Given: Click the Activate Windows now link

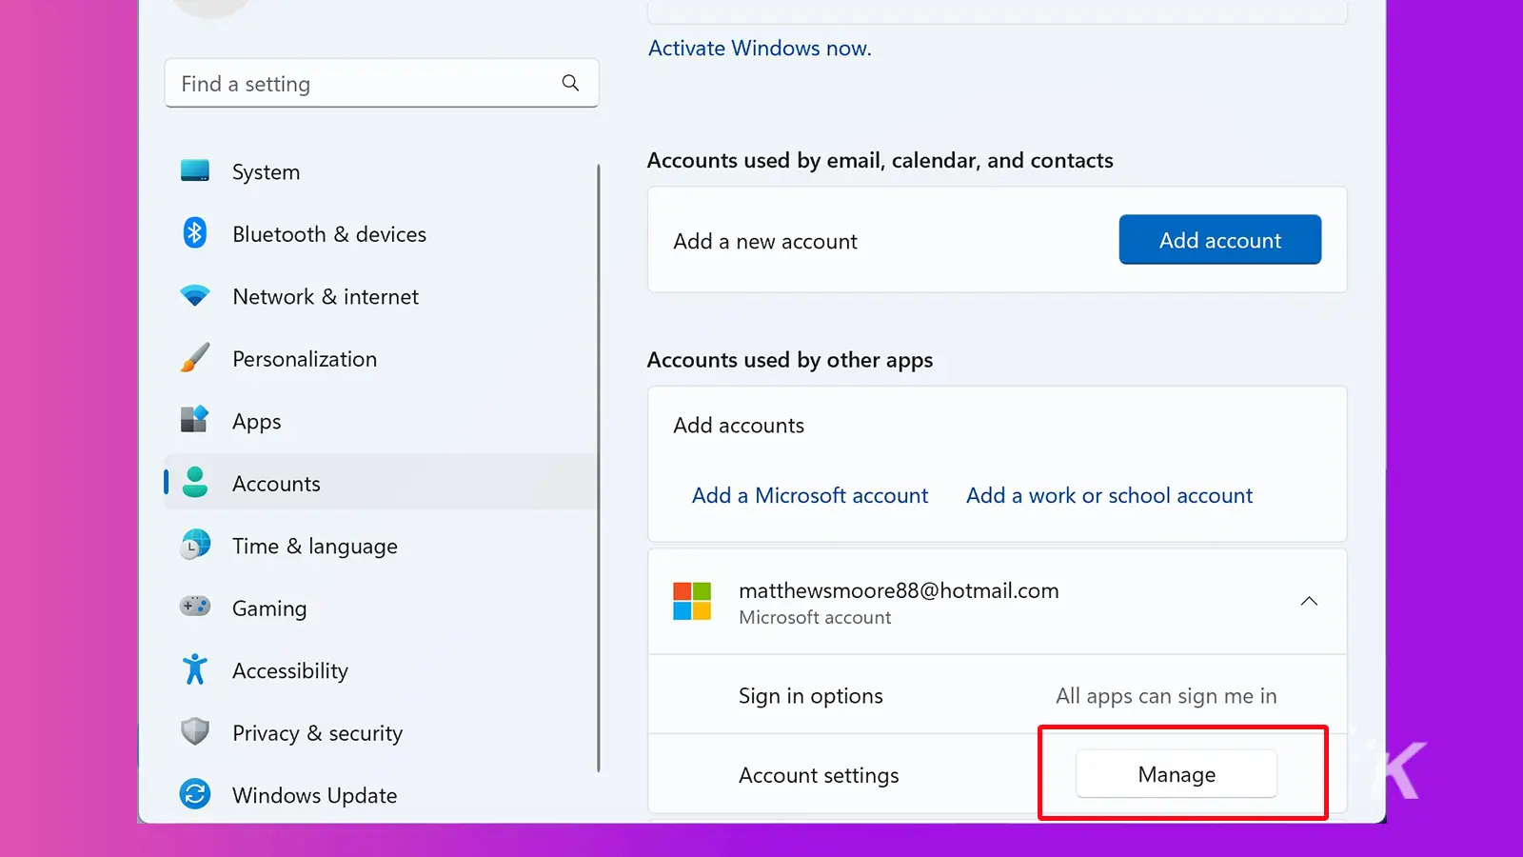Looking at the screenshot, I should (x=760, y=48).
